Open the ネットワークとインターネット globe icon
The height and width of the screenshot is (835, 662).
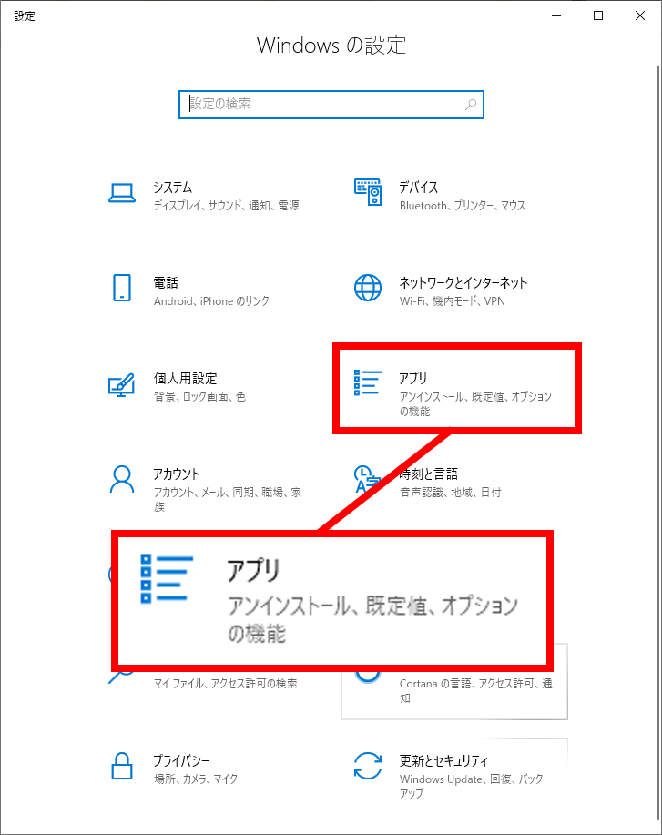click(368, 288)
